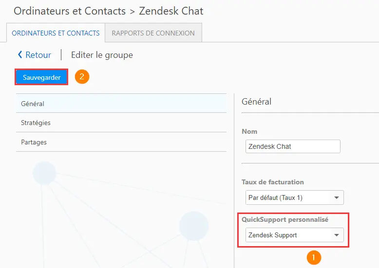Click the Taux de facturation dropdown arrow

(336, 198)
